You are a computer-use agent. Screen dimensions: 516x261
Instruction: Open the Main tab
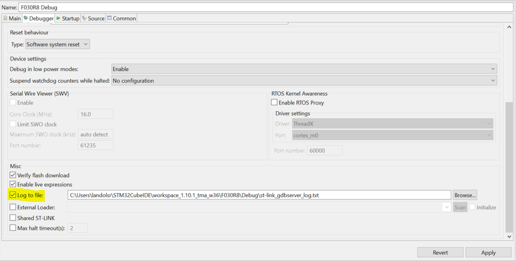(x=12, y=19)
